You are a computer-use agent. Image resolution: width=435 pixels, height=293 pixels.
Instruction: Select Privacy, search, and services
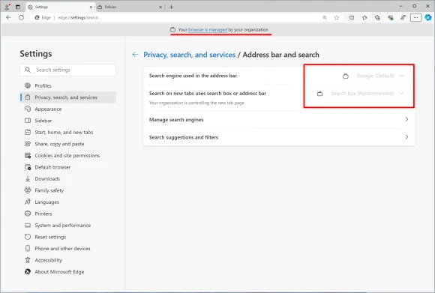pos(67,97)
